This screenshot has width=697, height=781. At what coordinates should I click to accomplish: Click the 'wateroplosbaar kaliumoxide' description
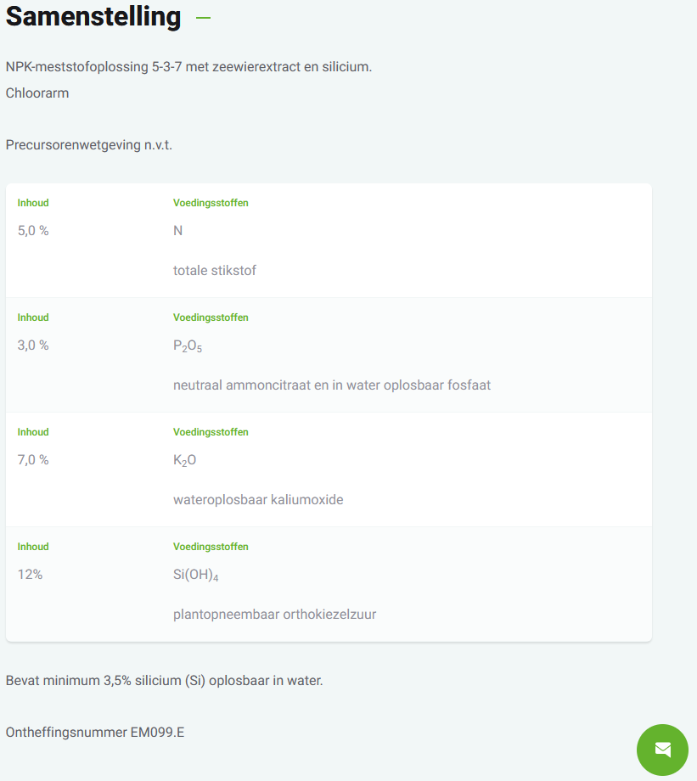[258, 500]
